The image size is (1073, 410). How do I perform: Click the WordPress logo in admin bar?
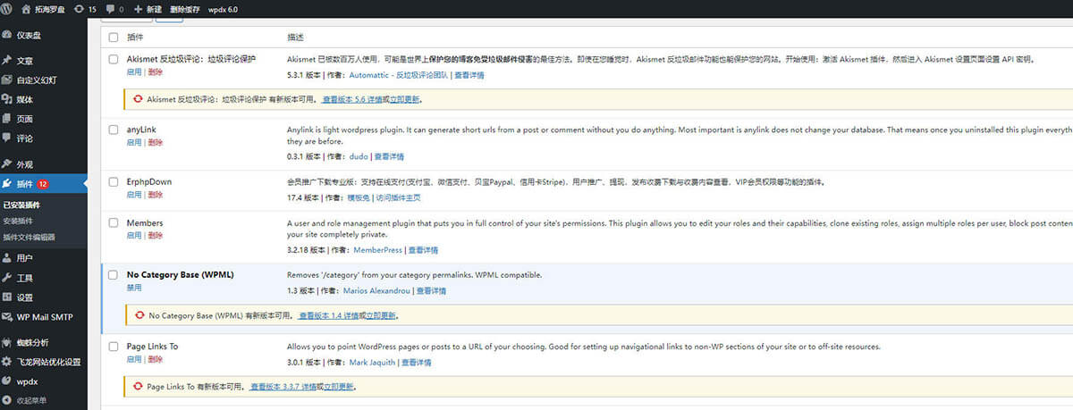7,8
